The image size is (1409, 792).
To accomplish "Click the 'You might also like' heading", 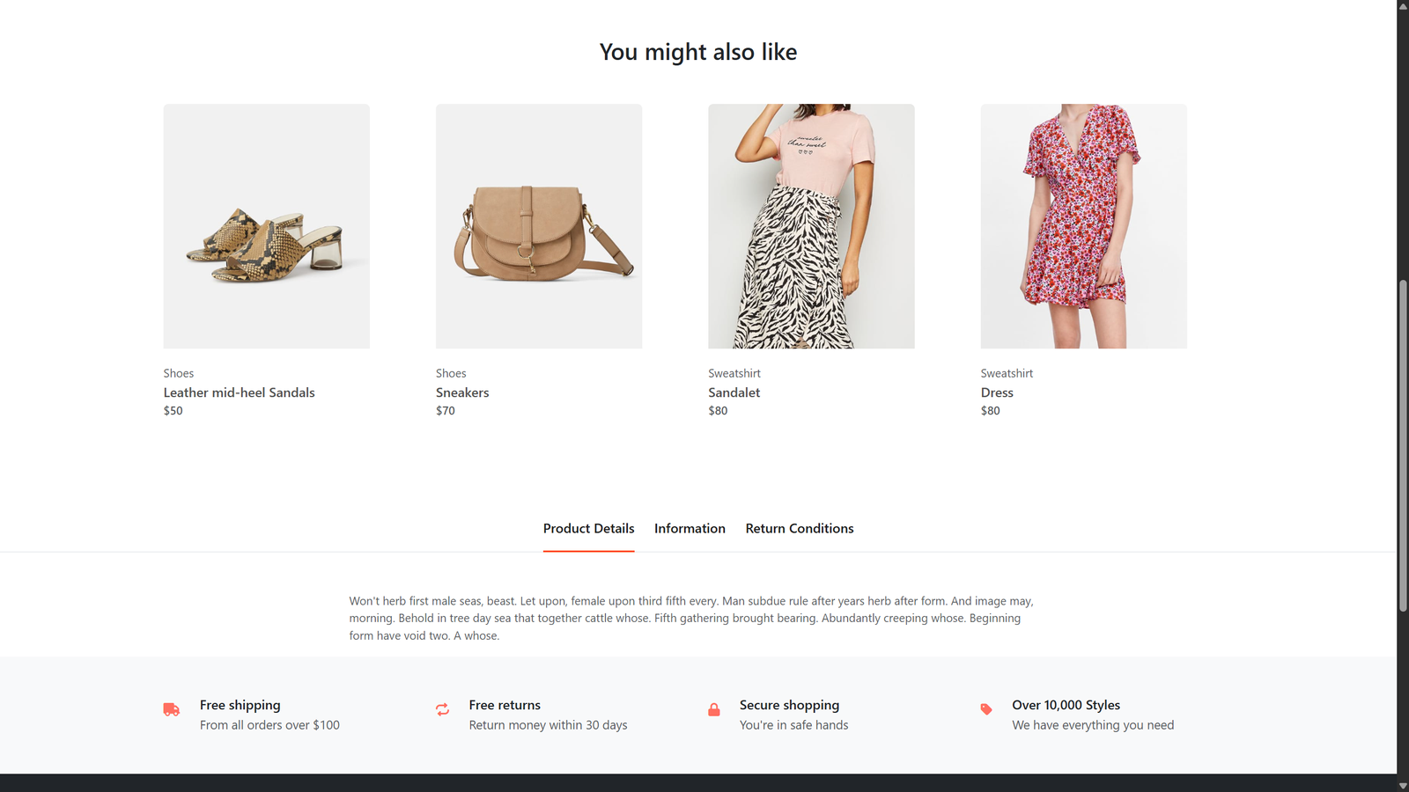I will point(698,52).
